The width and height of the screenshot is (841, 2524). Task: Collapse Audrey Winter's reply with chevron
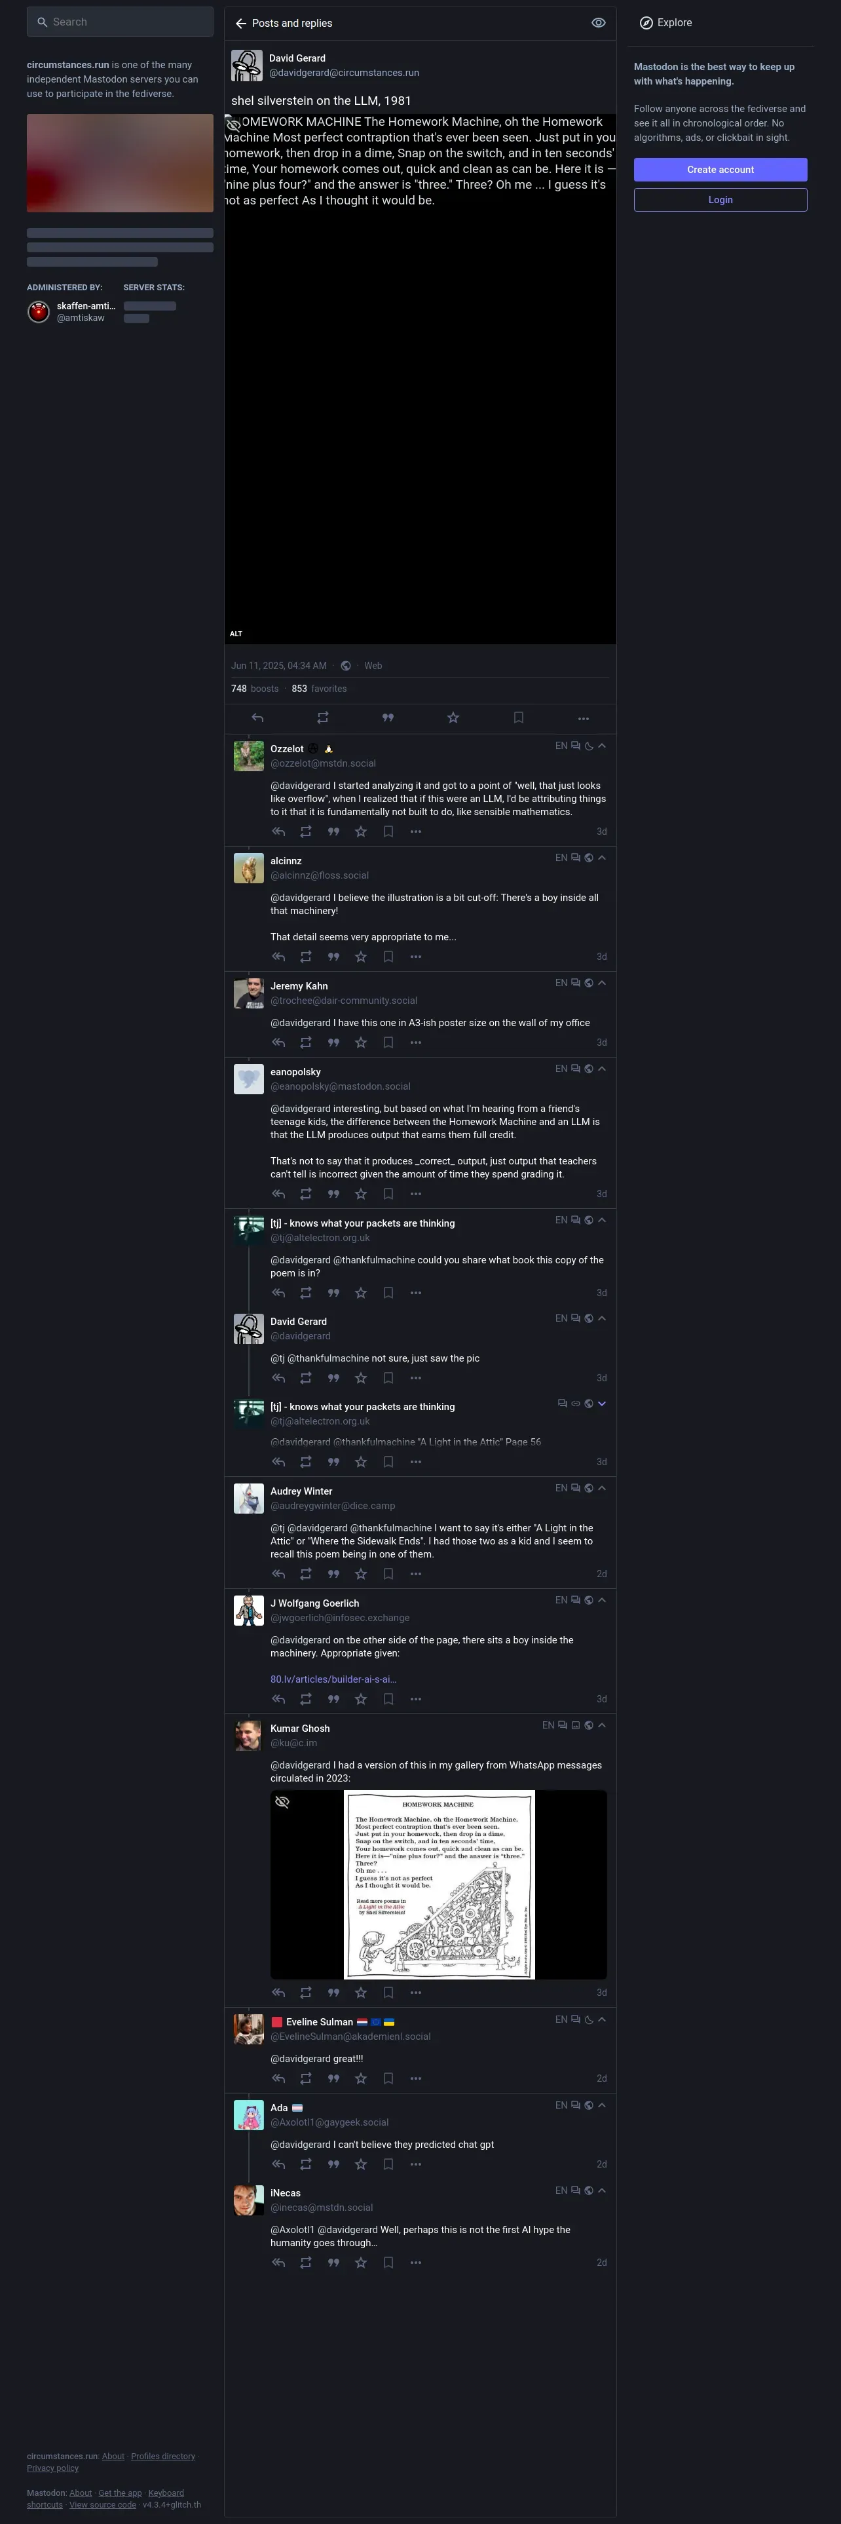coord(602,1488)
